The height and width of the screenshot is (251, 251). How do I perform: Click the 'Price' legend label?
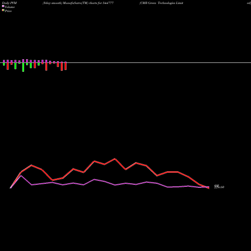[8, 11]
